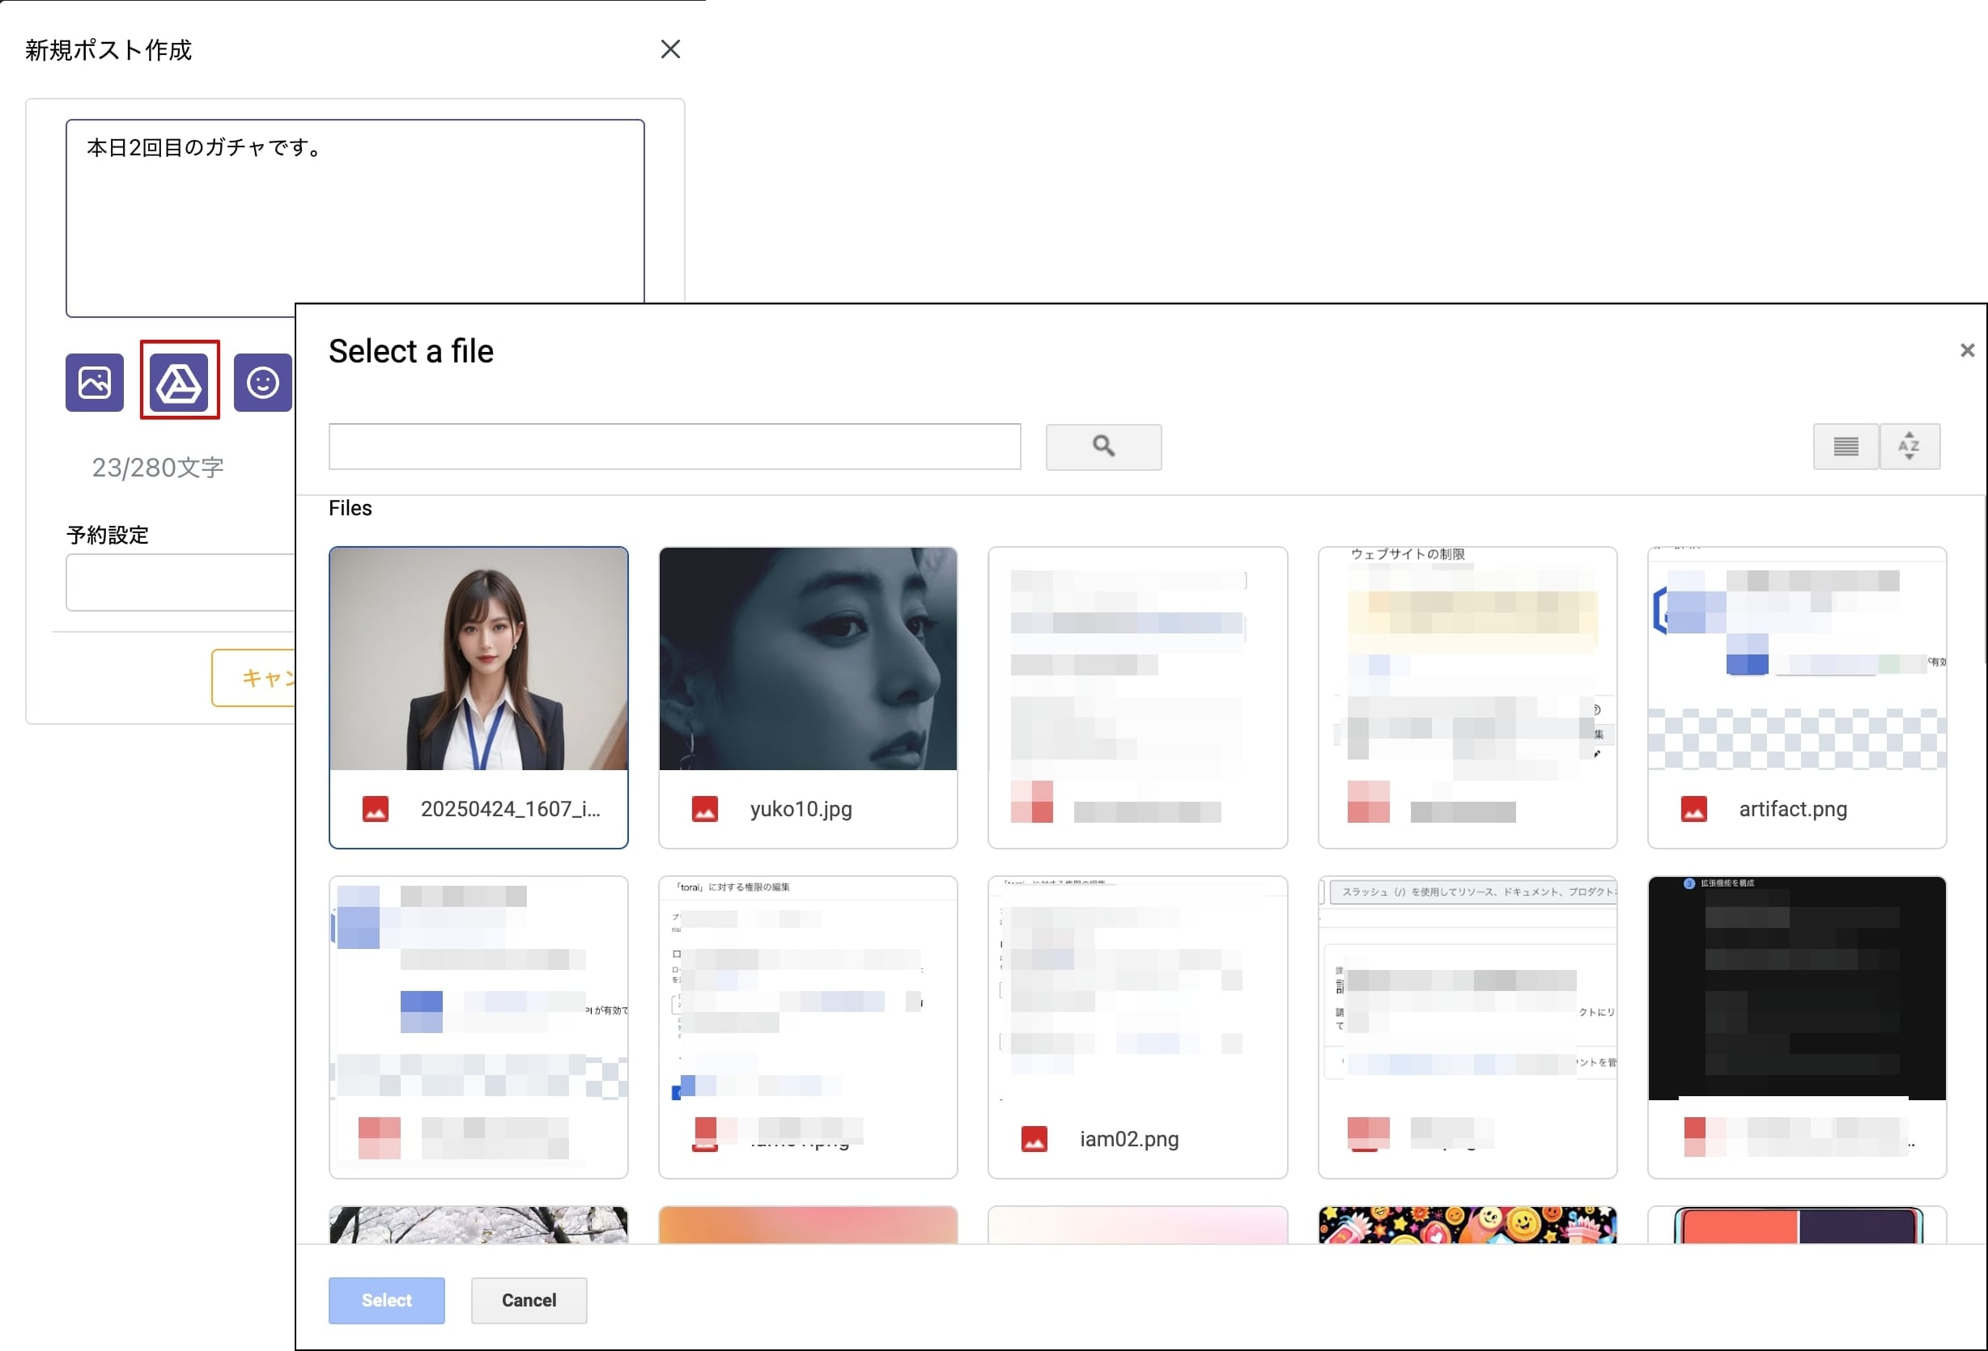Image resolution: width=1988 pixels, height=1351 pixels.
Task: Click the file name text artifact.png
Action: (x=1793, y=809)
